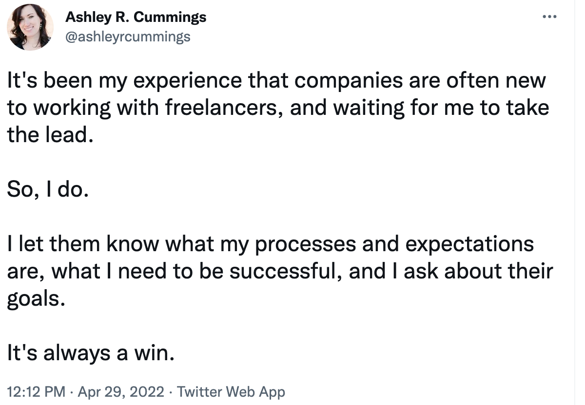Open the Ashley R. Cummings display name link

pos(136,18)
